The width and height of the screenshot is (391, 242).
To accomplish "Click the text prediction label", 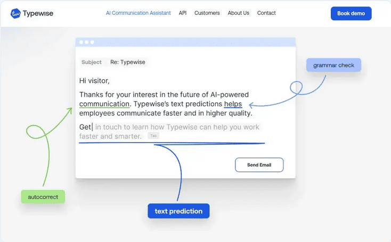I will pyautogui.click(x=178, y=211).
